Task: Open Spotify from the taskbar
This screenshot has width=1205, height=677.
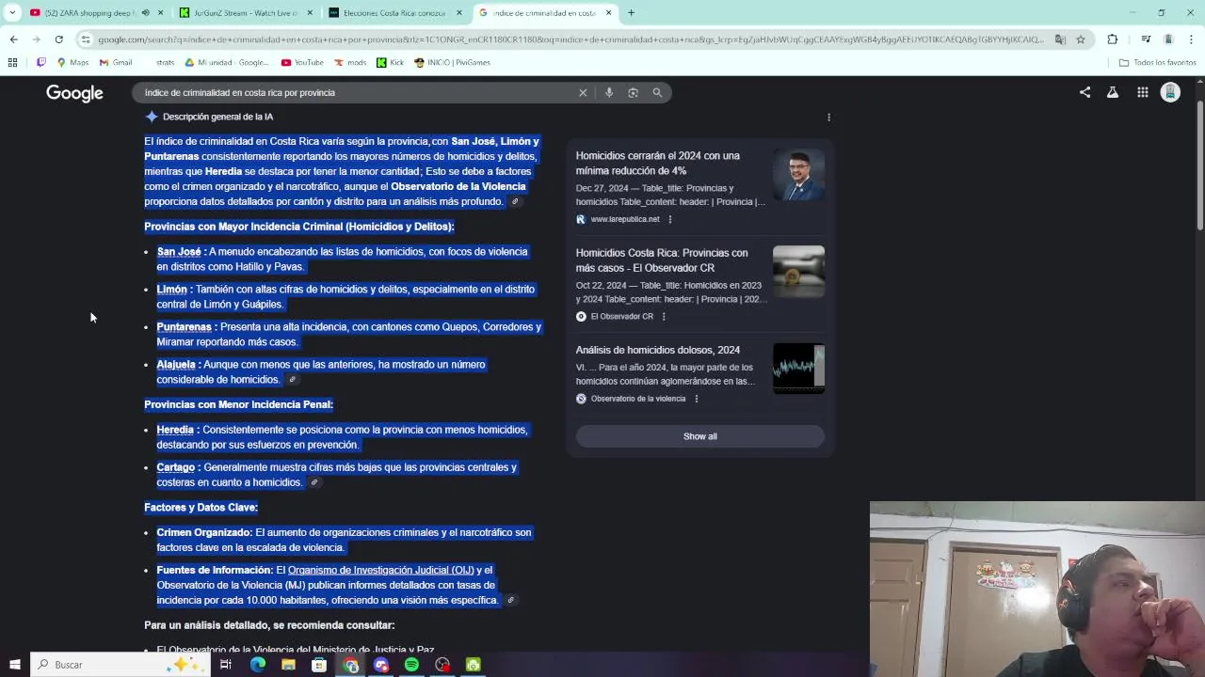Action: click(x=411, y=665)
